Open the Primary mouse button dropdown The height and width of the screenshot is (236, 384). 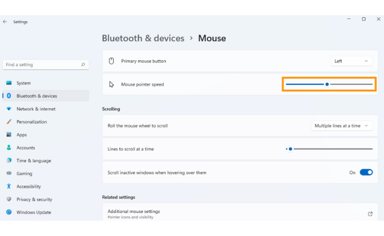(351, 61)
